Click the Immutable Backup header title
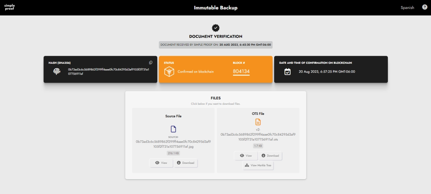The height and width of the screenshot is (194, 431). coord(215,8)
